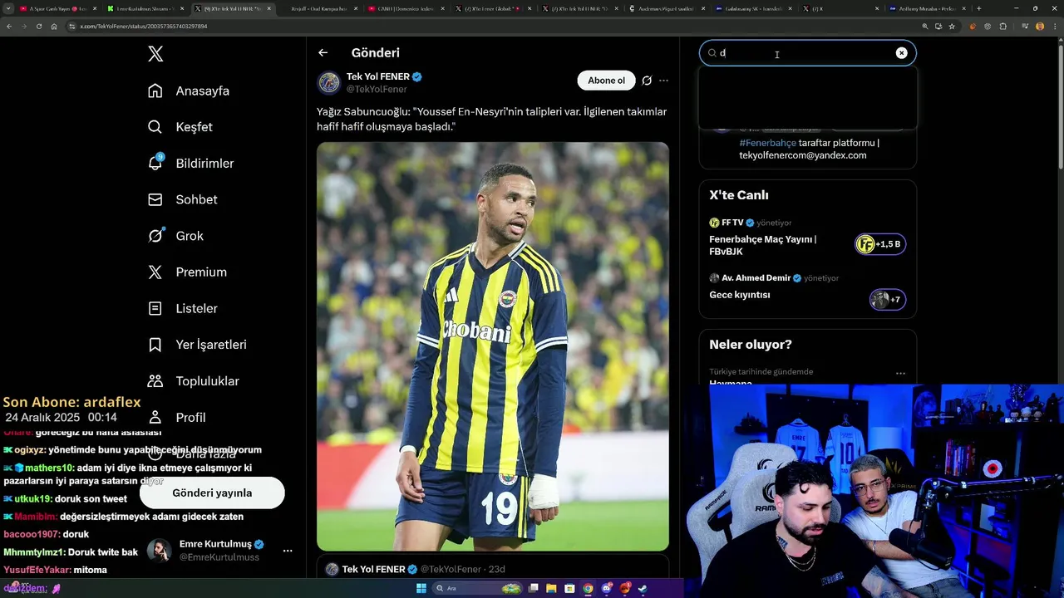Click inside the X search field

(807, 53)
